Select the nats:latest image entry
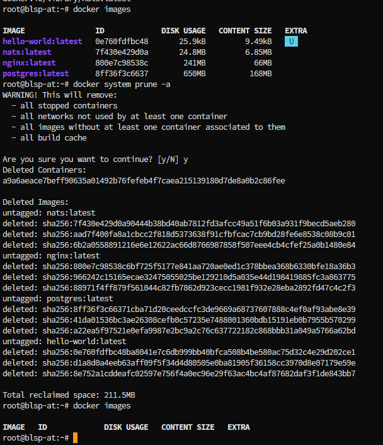 (27, 52)
